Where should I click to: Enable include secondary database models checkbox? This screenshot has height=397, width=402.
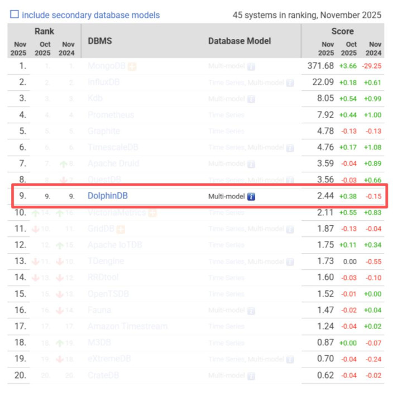click(15, 14)
